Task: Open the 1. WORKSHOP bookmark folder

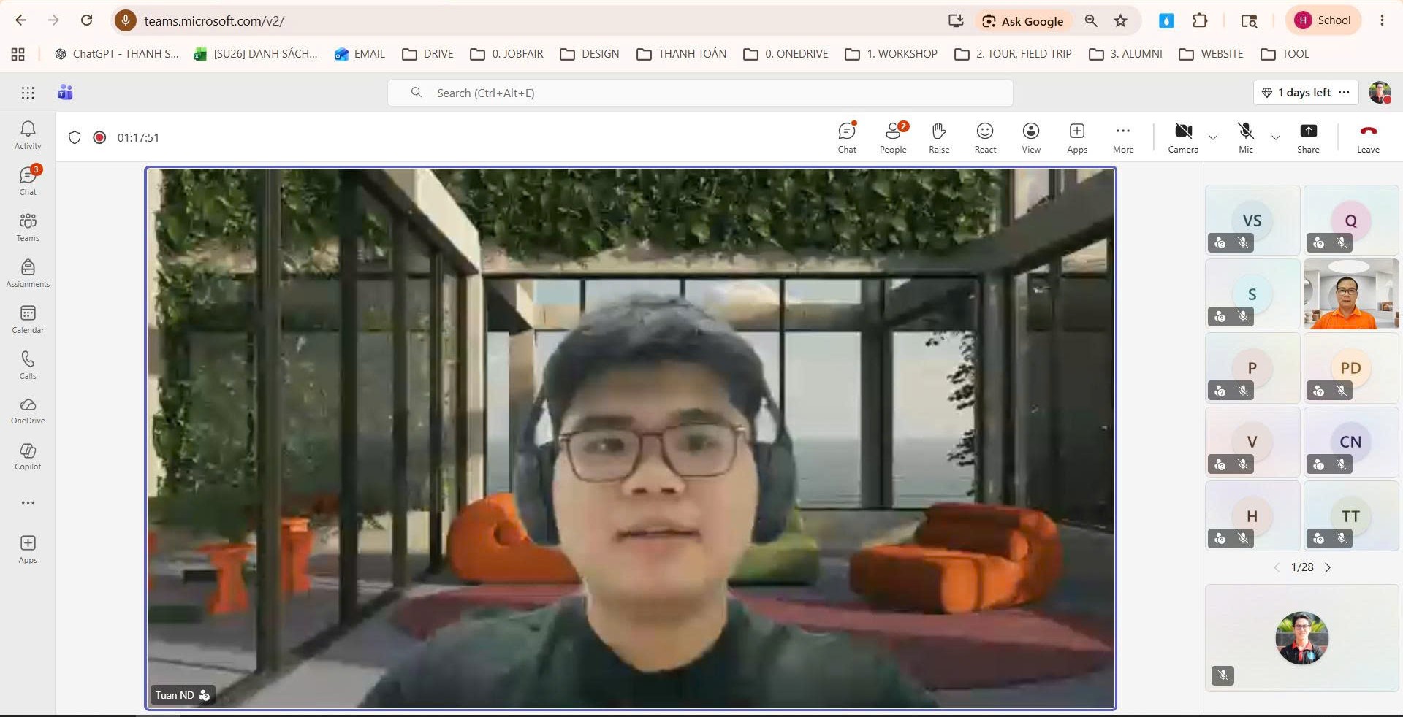Action: pyautogui.click(x=891, y=54)
